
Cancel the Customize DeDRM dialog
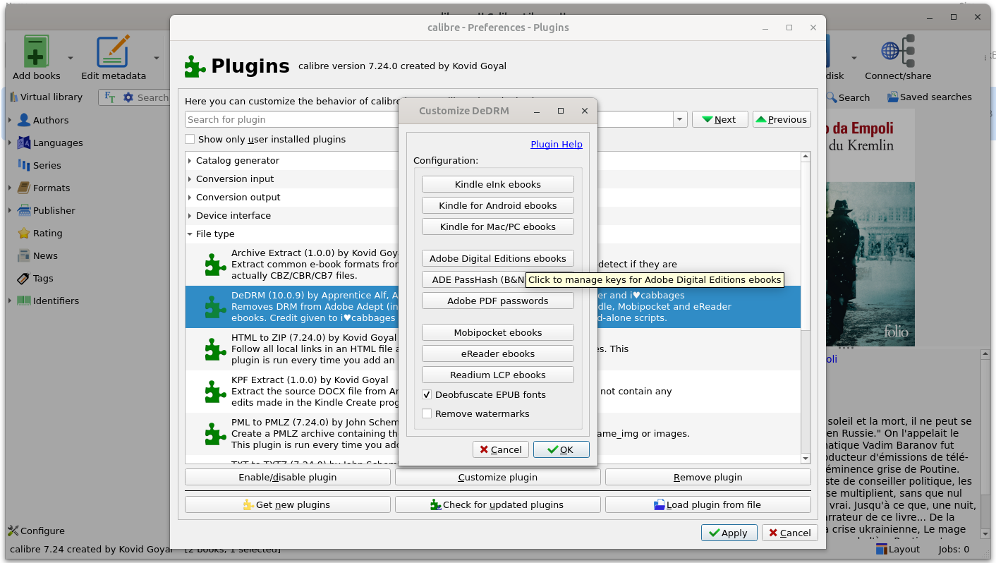(x=500, y=449)
